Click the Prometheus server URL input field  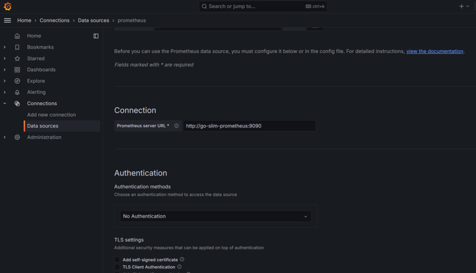[x=249, y=126]
